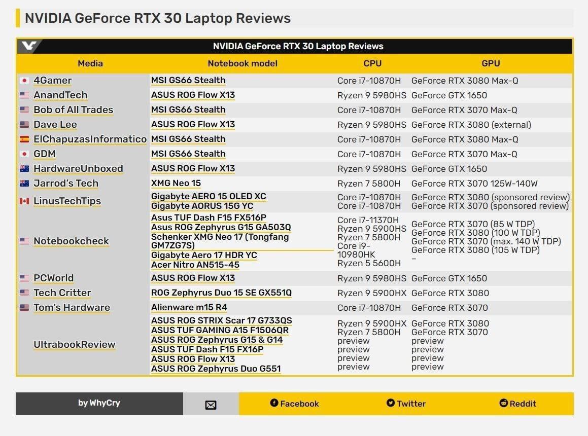This screenshot has height=436, width=588.
Task: Open the PCWorld media link
Action: (53, 278)
